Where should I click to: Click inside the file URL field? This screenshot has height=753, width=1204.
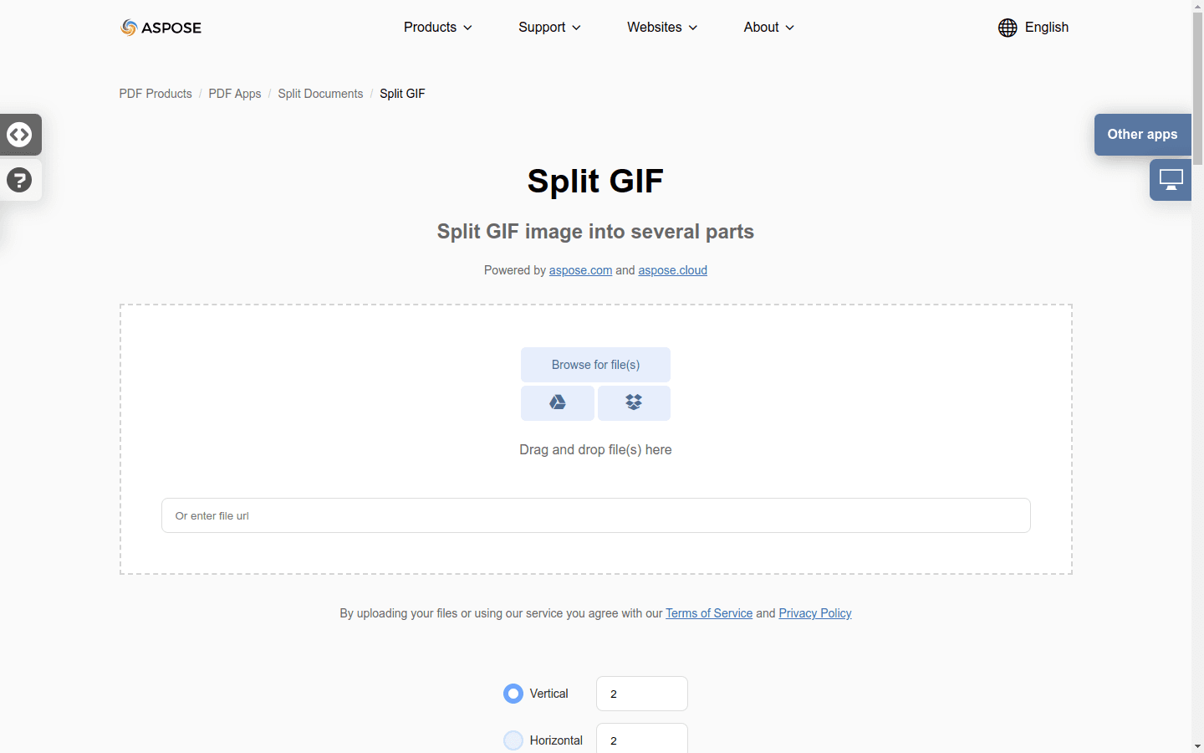click(x=595, y=515)
